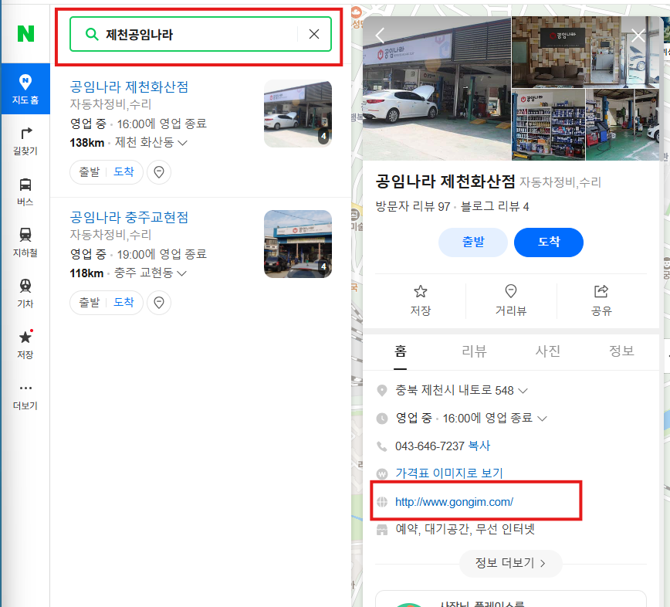Screen dimensions: 670x607
Task: Switch to the 리뷰 tab
Action: tap(474, 351)
